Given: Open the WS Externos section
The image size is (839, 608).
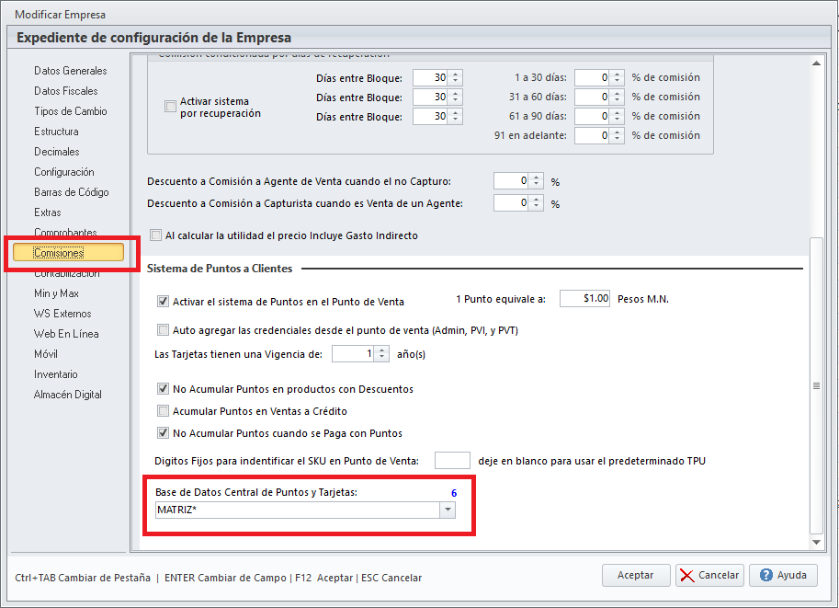Looking at the screenshot, I should (62, 314).
